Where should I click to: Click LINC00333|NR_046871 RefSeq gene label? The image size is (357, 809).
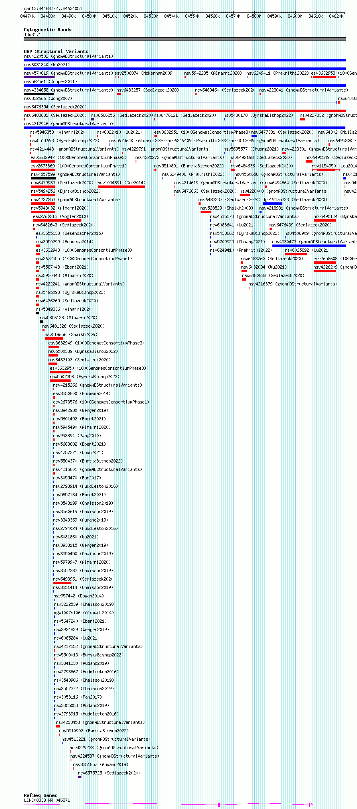coord(47,800)
